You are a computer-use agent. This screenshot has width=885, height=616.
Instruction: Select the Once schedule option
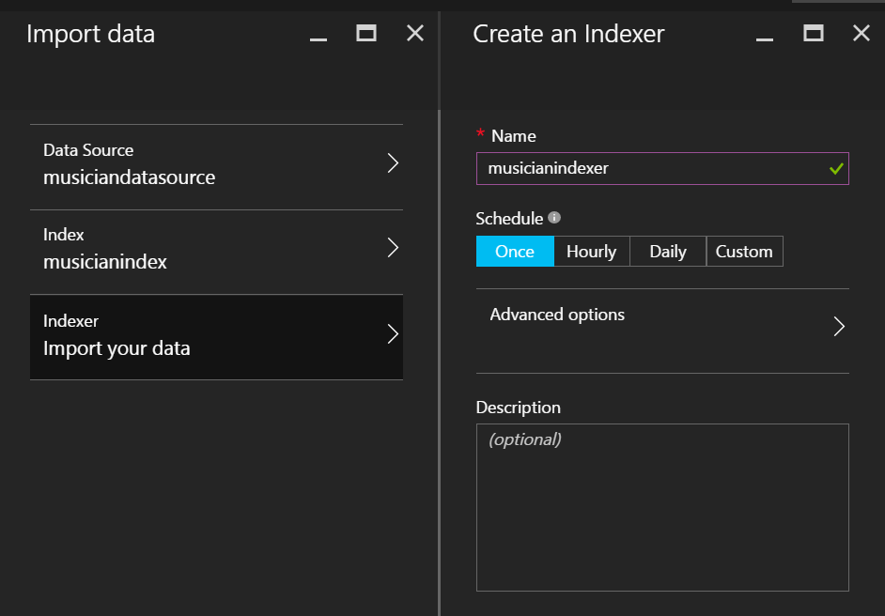(x=514, y=252)
